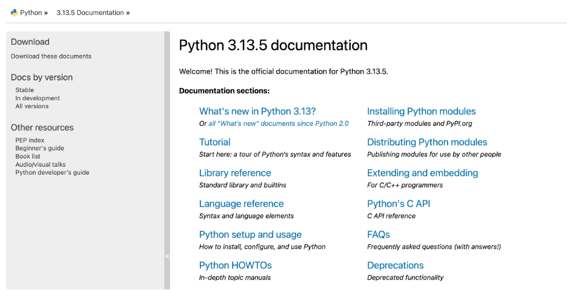Open What's new in Python 3.13?
This screenshot has width=567, height=290.
257,111
